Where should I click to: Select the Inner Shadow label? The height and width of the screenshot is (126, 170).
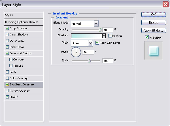click(19, 35)
